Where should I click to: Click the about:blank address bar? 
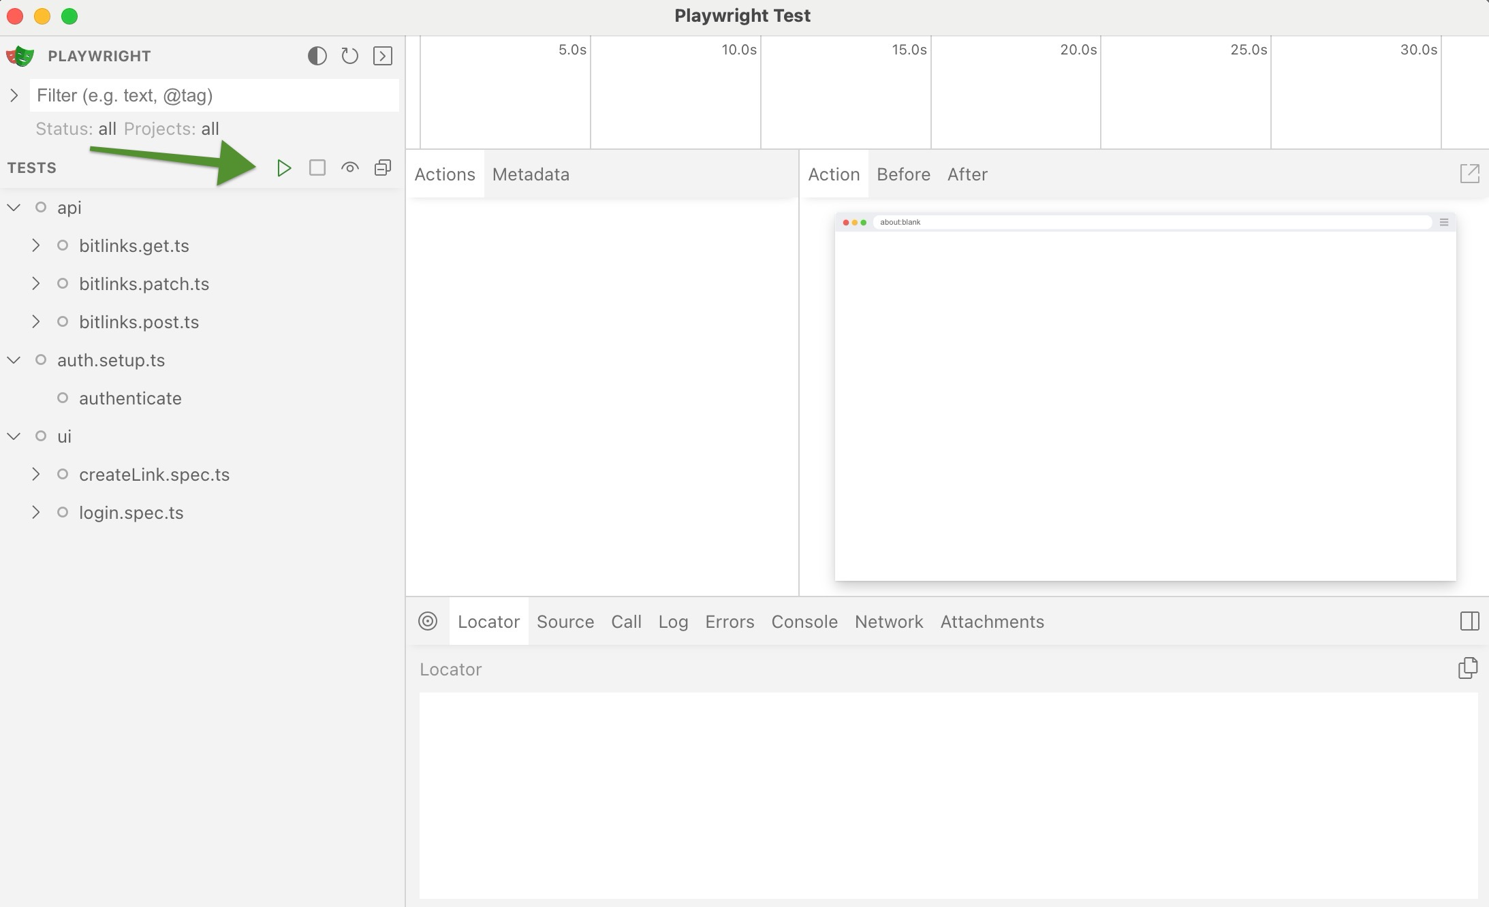click(x=1152, y=222)
